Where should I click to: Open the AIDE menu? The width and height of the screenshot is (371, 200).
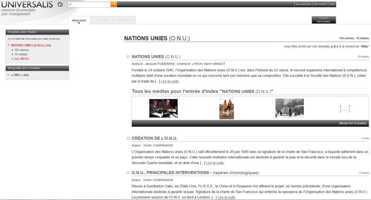tap(332, 4)
